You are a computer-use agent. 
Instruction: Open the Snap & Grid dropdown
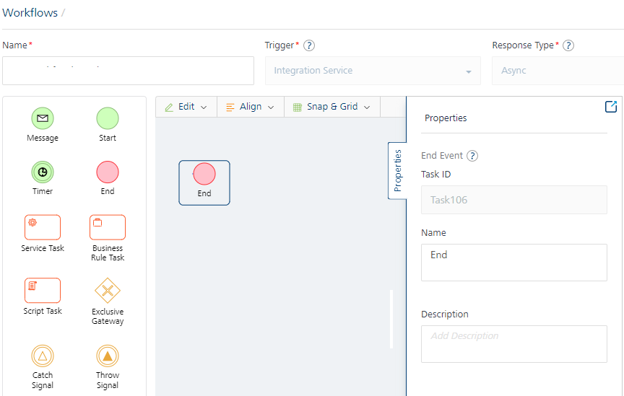pos(331,107)
